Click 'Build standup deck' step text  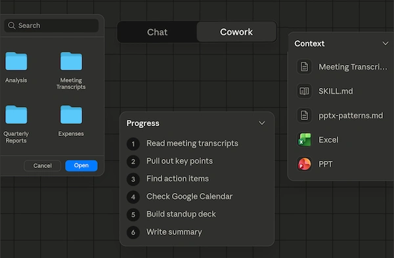(181, 214)
